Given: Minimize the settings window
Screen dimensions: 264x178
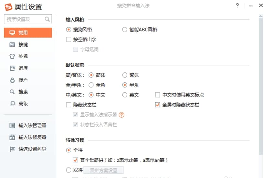Looking at the screenshot, I should point(250,6).
